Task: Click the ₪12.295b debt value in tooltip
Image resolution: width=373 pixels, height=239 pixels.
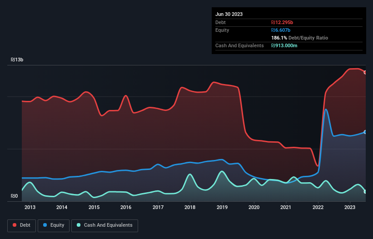Action: [x=282, y=22]
